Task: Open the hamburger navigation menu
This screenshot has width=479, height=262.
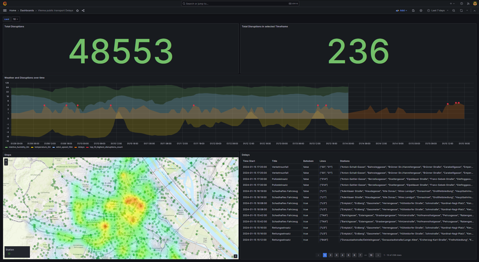Action: pyautogui.click(x=5, y=10)
